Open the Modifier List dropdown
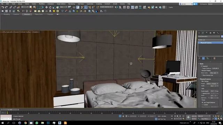223x125 pixels. click(210, 40)
